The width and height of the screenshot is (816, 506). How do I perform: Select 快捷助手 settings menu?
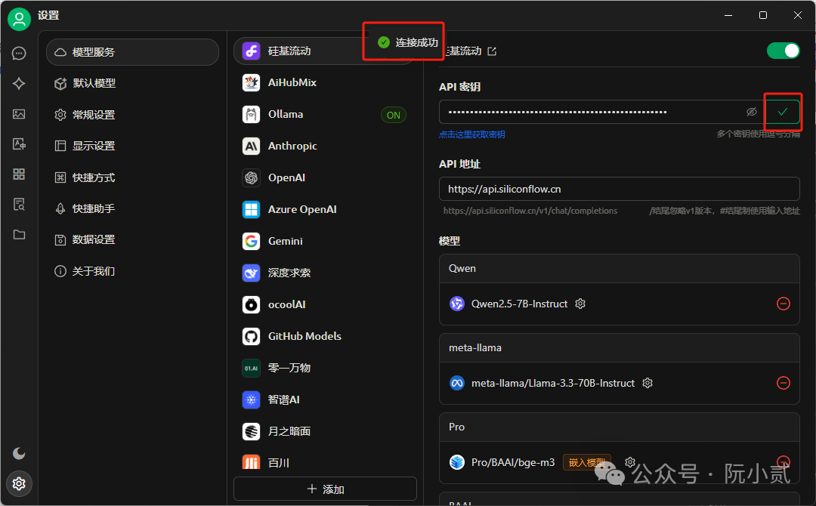point(133,208)
